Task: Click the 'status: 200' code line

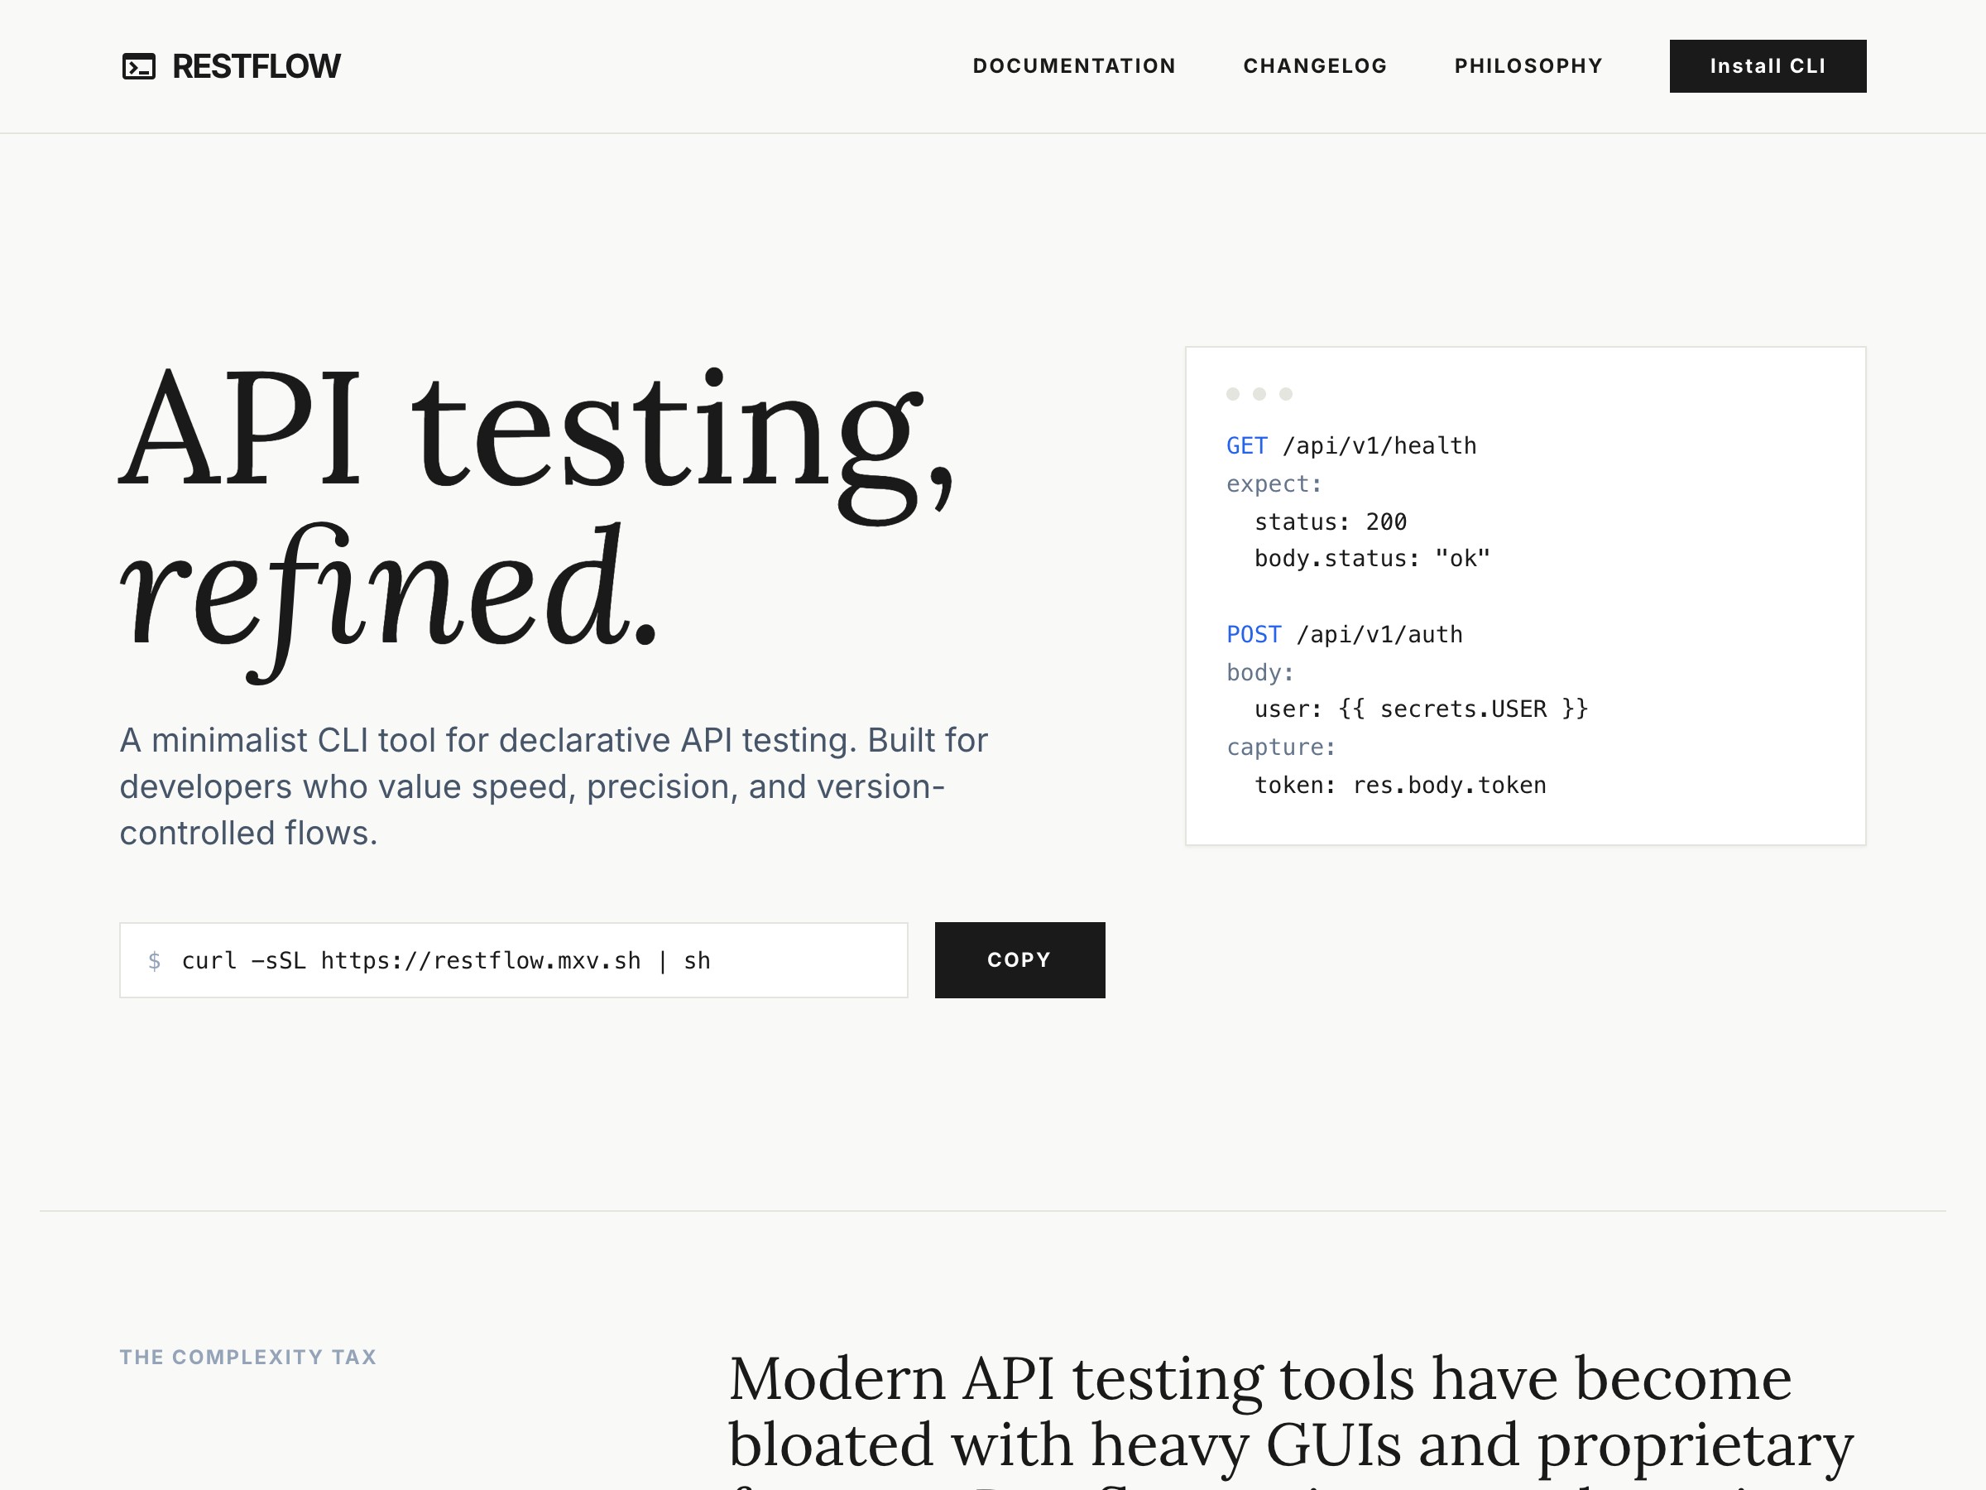Action: pos(1330,521)
